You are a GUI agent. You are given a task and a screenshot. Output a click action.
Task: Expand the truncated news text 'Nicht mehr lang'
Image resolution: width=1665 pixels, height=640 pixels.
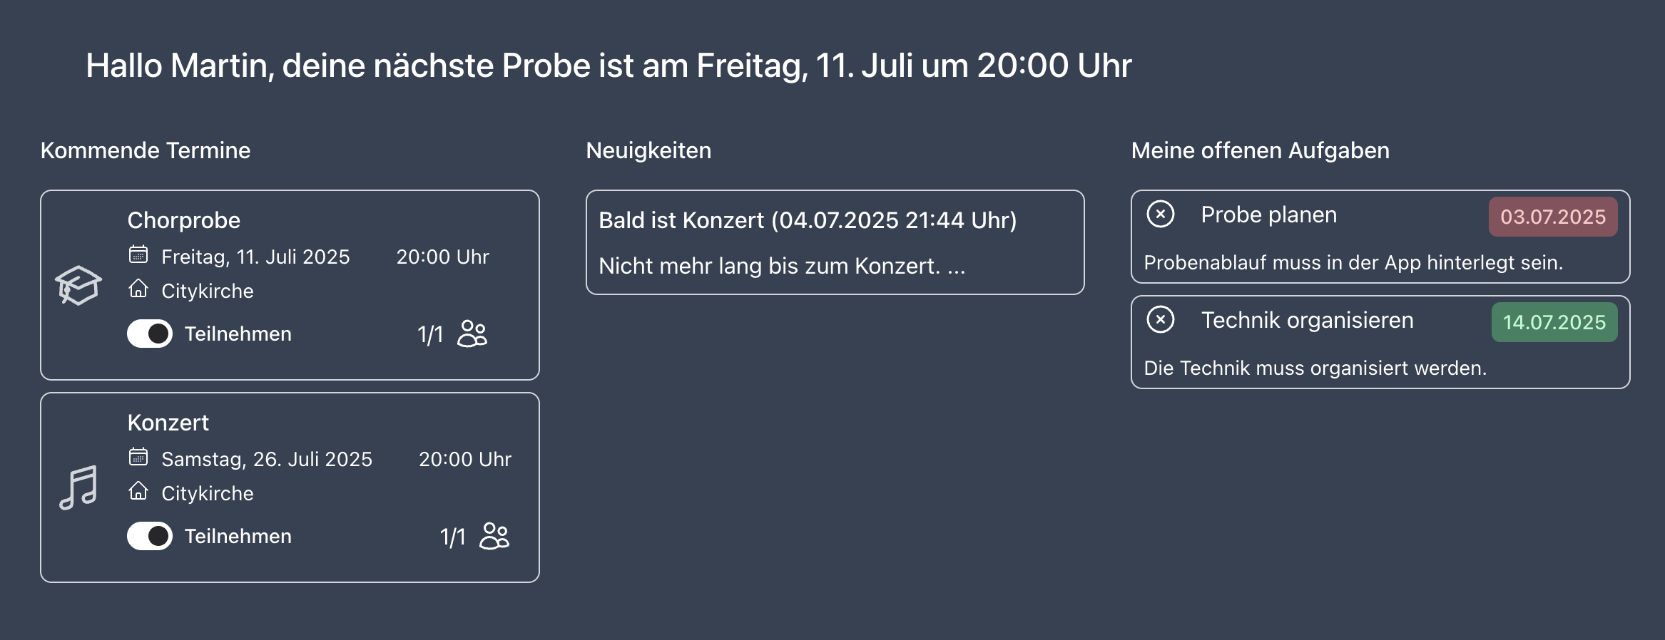[782, 266]
